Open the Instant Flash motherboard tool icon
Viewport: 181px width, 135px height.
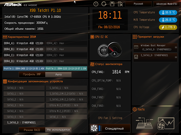tap(144, 123)
